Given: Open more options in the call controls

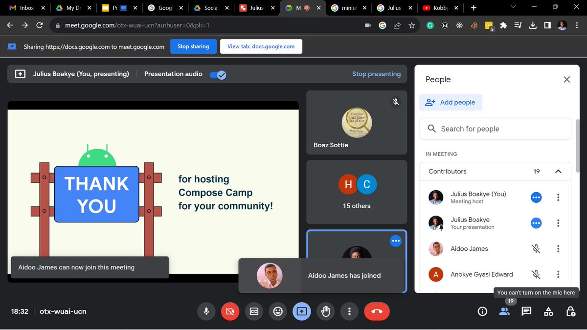Looking at the screenshot, I should [349, 311].
